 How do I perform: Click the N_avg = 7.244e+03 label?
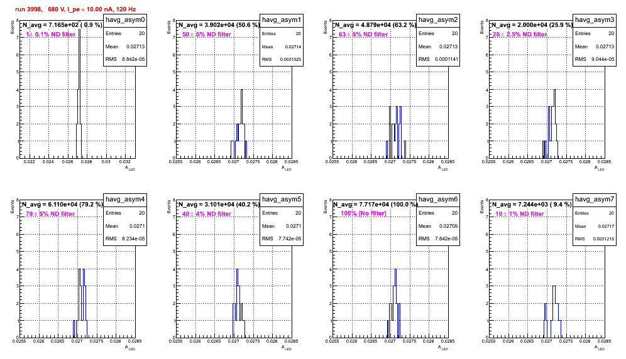[x=532, y=204]
